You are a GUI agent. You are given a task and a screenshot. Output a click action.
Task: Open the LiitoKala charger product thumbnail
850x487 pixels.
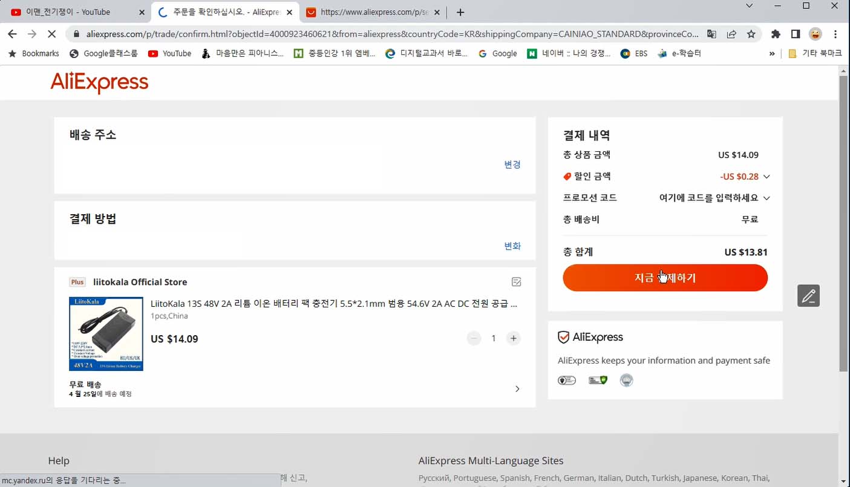pos(106,334)
